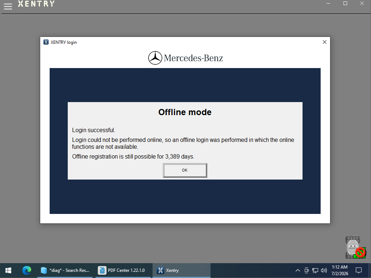
Task: Open the network status tray icon
Action: pos(315,270)
